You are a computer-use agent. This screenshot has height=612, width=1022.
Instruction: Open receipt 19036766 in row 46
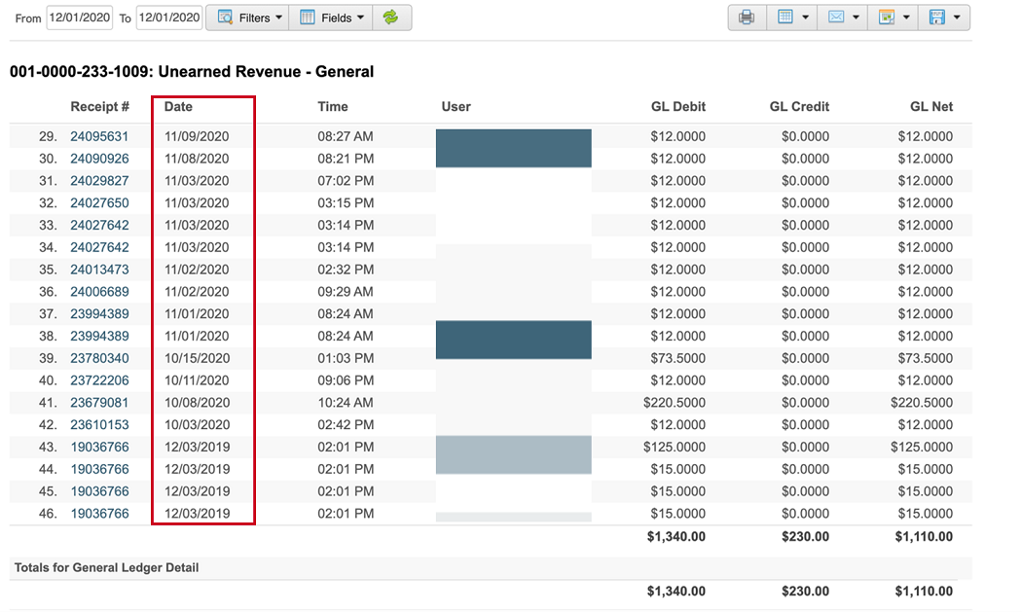coord(99,513)
